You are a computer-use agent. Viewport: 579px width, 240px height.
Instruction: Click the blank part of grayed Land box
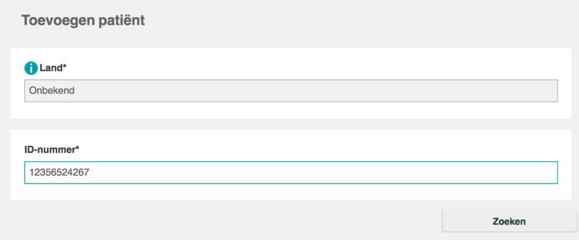coord(317,91)
